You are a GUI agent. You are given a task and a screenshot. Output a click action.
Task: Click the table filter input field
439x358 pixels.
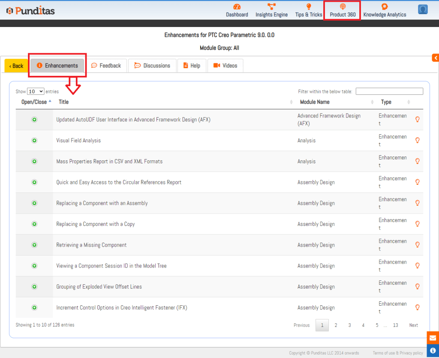(x=389, y=91)
